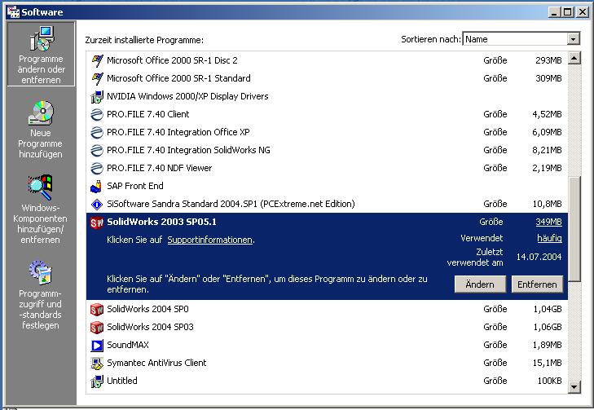Maximize the Software window

point(567,12)
